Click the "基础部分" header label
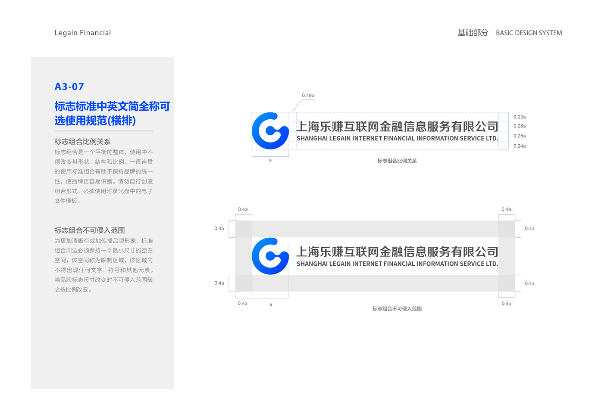Screen dimensions: 589x416 coord(473,33)
